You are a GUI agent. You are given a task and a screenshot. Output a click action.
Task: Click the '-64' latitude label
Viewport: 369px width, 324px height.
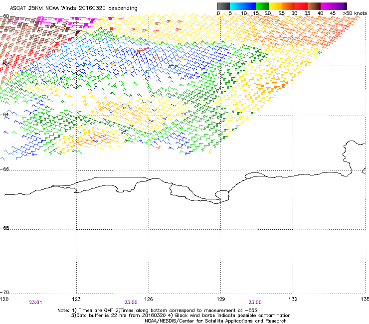[x=4, y=114]
